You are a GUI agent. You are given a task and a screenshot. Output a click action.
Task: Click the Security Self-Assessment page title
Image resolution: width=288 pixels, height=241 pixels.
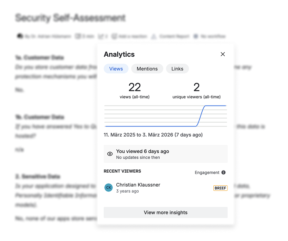coord(70,18)
